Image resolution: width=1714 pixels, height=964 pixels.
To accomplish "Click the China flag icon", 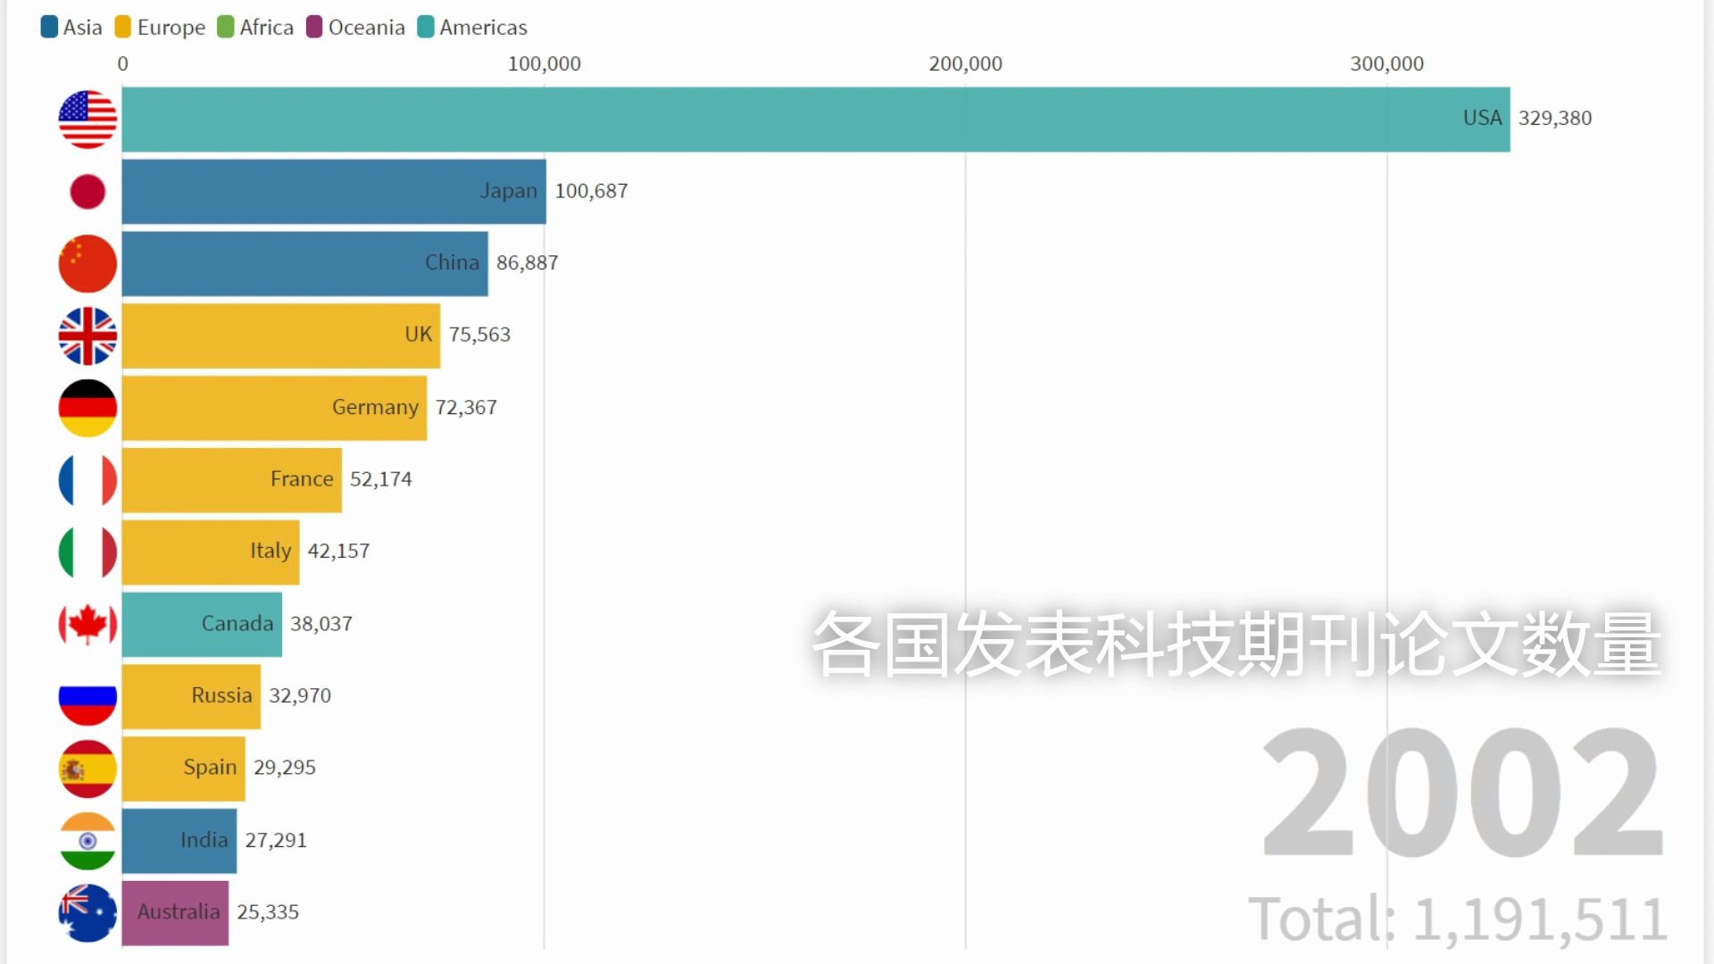I will click(87, 264).
